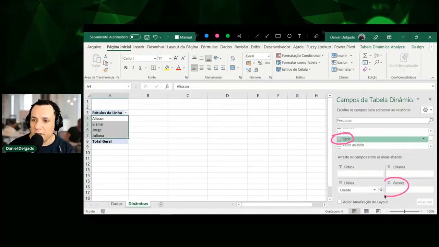Switch to the Dados worksheet tab

point(117,204)
